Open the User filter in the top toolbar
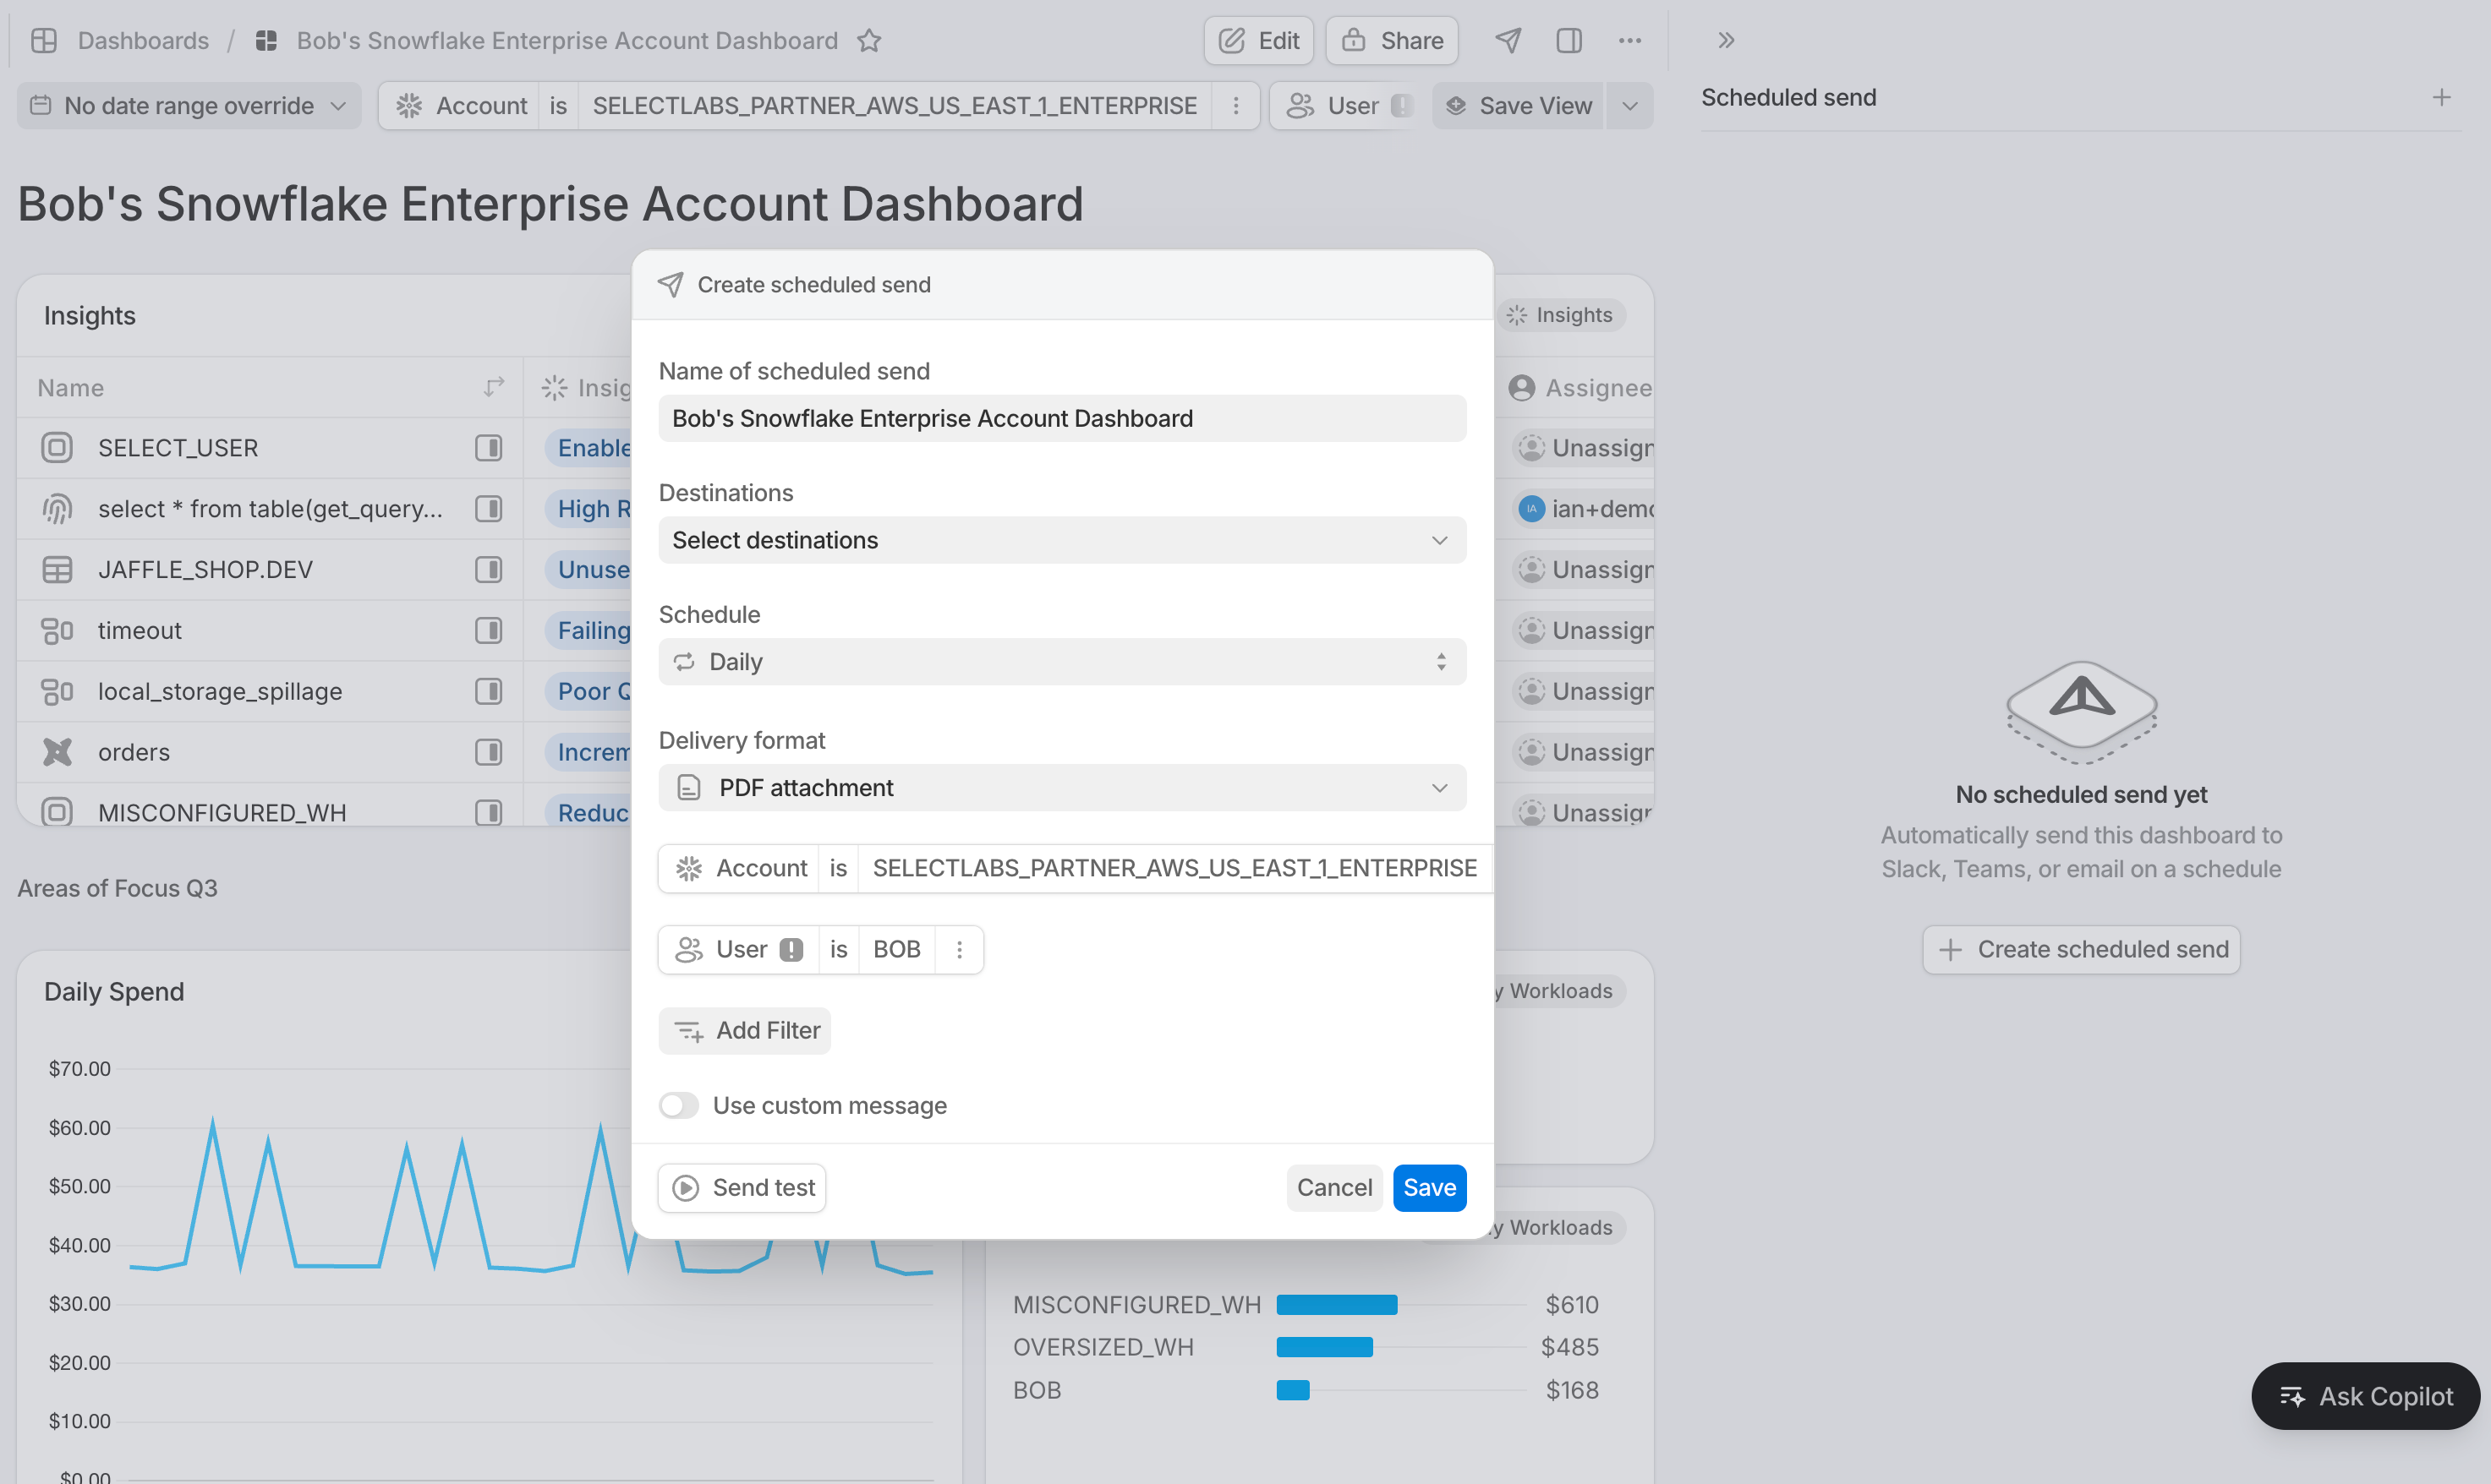2491x1484 pixels. tap(1343, 105)
